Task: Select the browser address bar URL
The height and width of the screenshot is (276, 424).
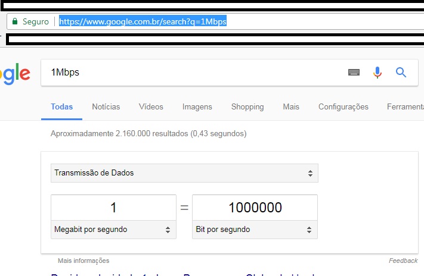Action: click(x=143, y=21)
